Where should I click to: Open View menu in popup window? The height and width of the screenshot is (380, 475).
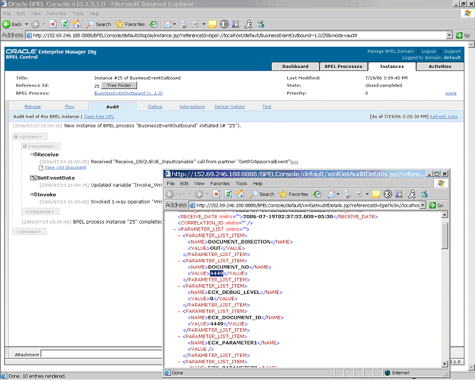coord(199,184)
